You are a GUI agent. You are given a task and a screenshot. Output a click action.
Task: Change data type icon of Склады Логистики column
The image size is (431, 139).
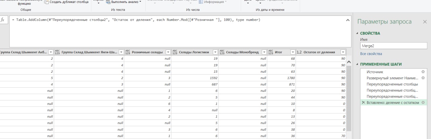175,52
